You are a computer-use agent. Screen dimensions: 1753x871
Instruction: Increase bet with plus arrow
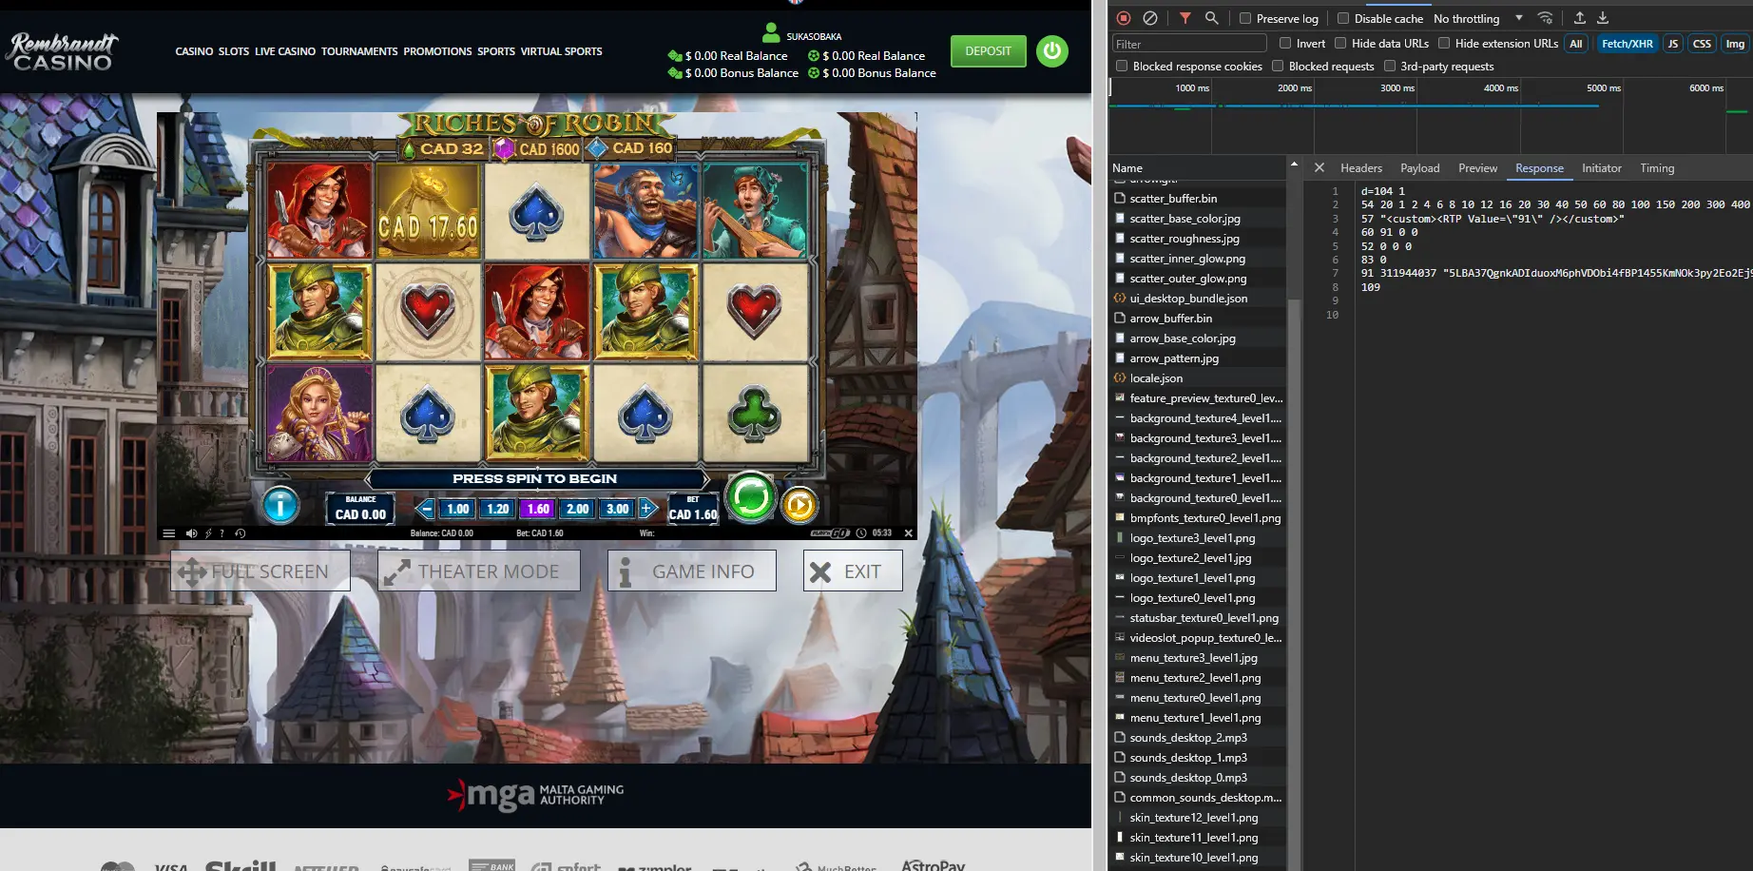[x=647, y=509]
